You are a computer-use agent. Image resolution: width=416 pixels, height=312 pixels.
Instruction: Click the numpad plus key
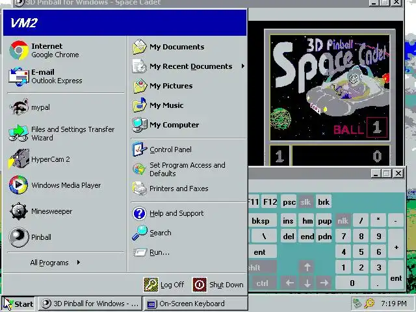click(396, 244)
